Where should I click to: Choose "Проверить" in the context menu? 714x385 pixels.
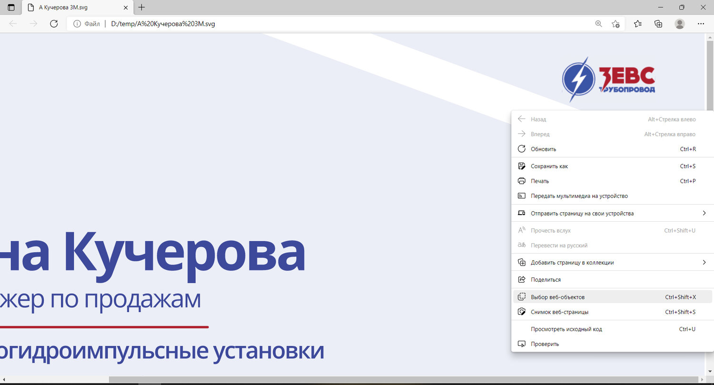click(x=613, y=344)
